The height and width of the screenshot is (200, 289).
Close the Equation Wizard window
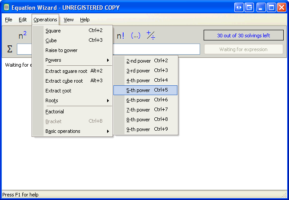(x=281, y=8)
